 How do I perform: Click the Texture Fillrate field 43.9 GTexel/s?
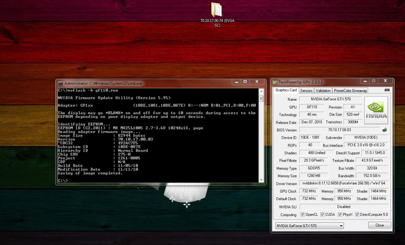click(x=372, y=161)
